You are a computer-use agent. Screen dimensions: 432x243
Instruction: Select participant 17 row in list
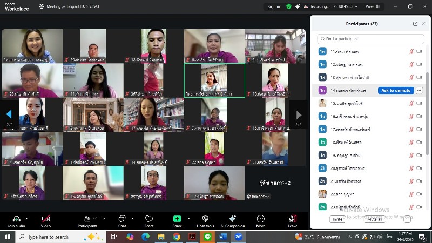coord(369,129)
